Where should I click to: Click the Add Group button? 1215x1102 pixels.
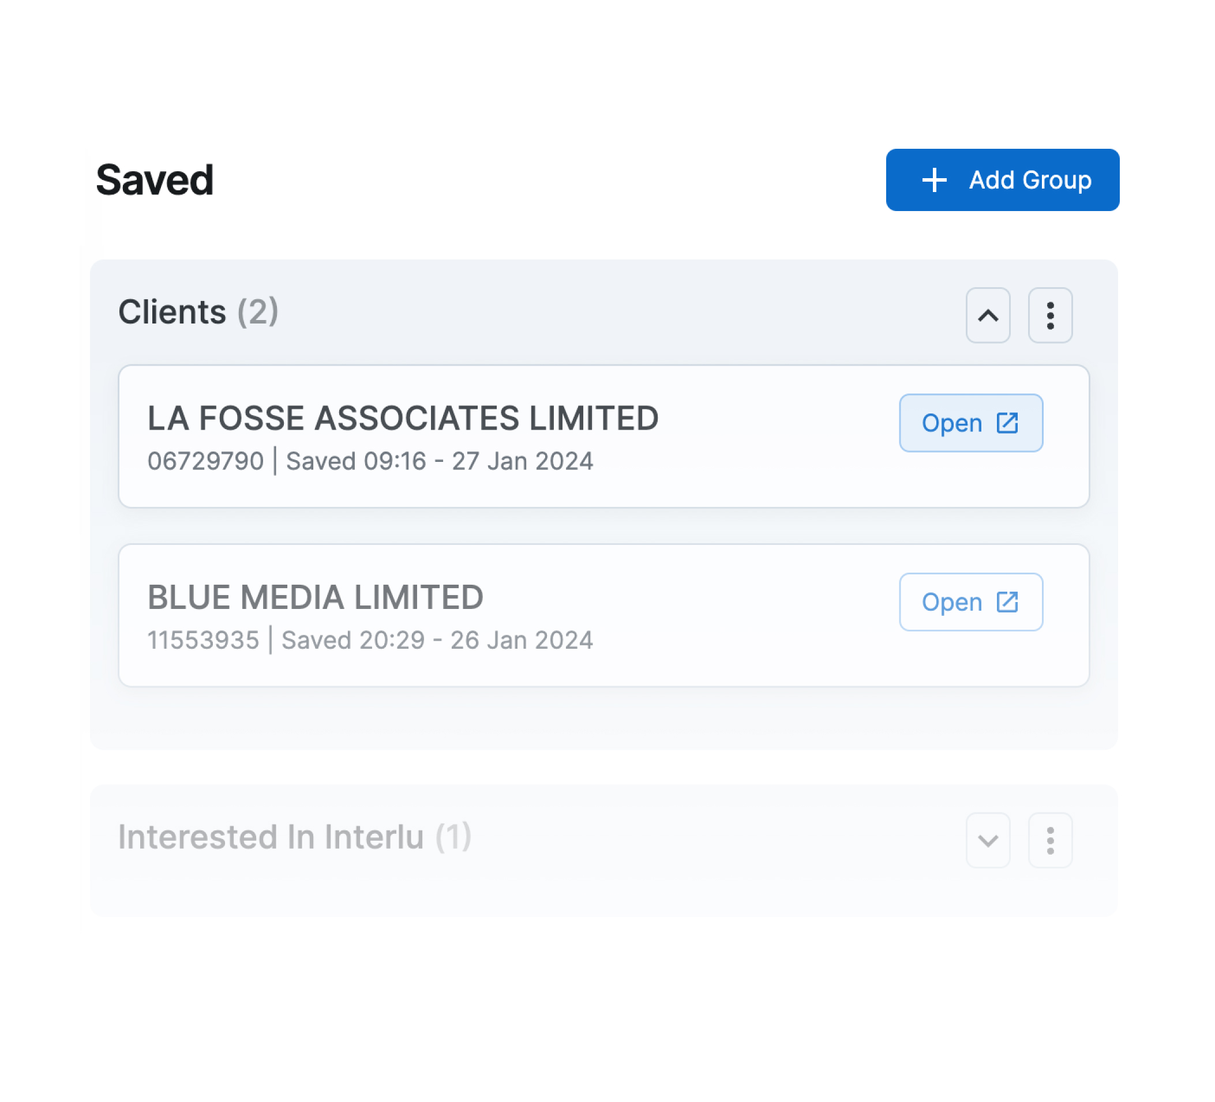[1002, 180]
